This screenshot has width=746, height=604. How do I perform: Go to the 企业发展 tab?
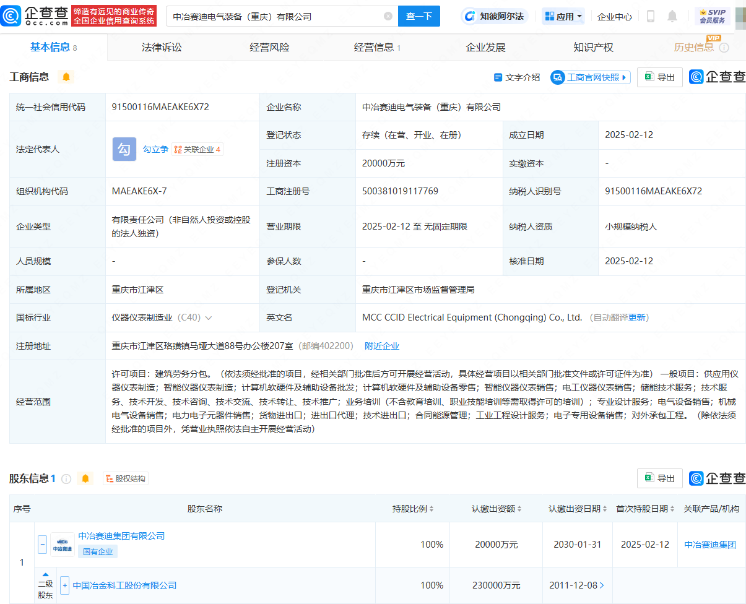(485, 47)
